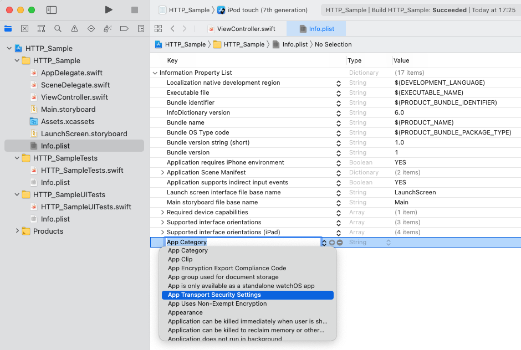The width and height of the screenshot is (521, 350).
Task: Open LaunchScreen.storyboard
Action: [84, 134]
